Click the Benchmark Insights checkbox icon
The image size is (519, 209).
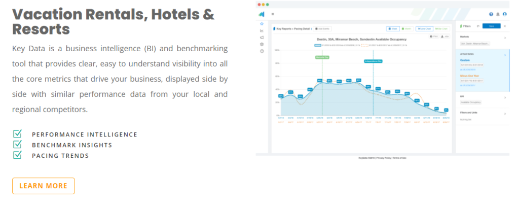[x=17, y=145]
